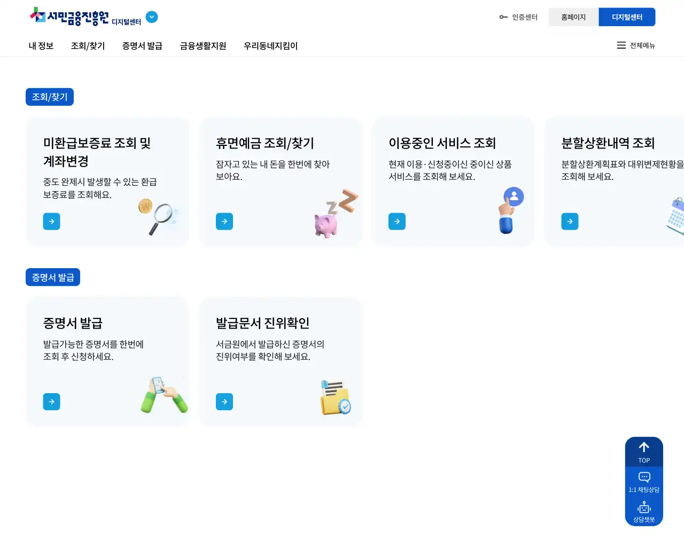Launch the 상담챗봇 robot icon

(x=644, y=511)
